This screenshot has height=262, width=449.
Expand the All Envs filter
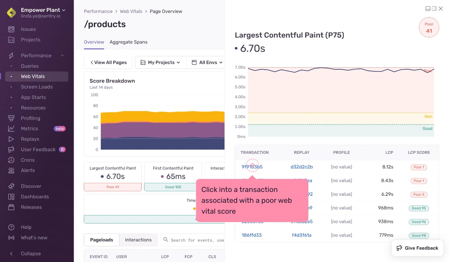207,62
